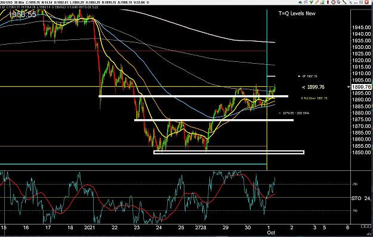Click the 2728 date label on time axis

[201, 227]
